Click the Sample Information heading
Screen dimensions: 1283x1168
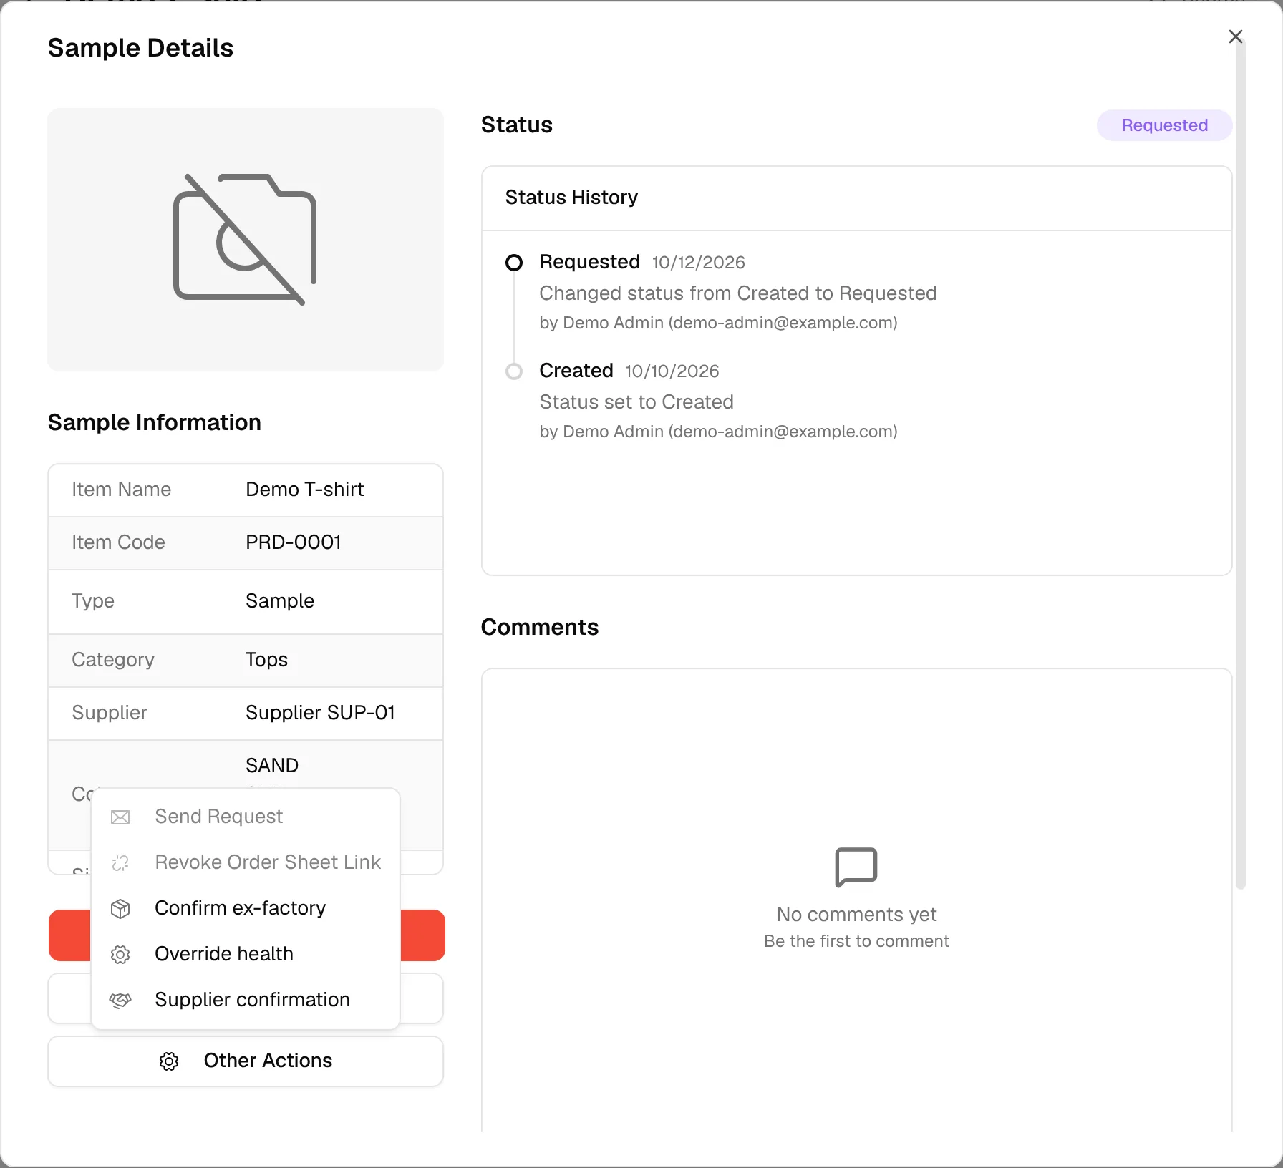point(154,422)
